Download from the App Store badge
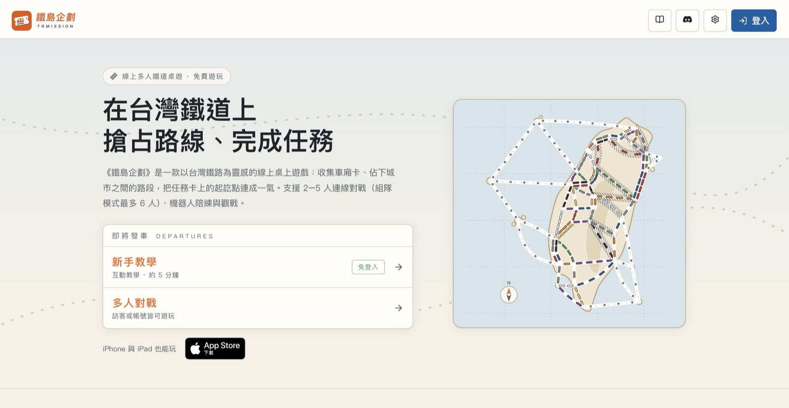The height and width of the screenshot is (408, 789). pyautogui.click(x=215, y=348)
